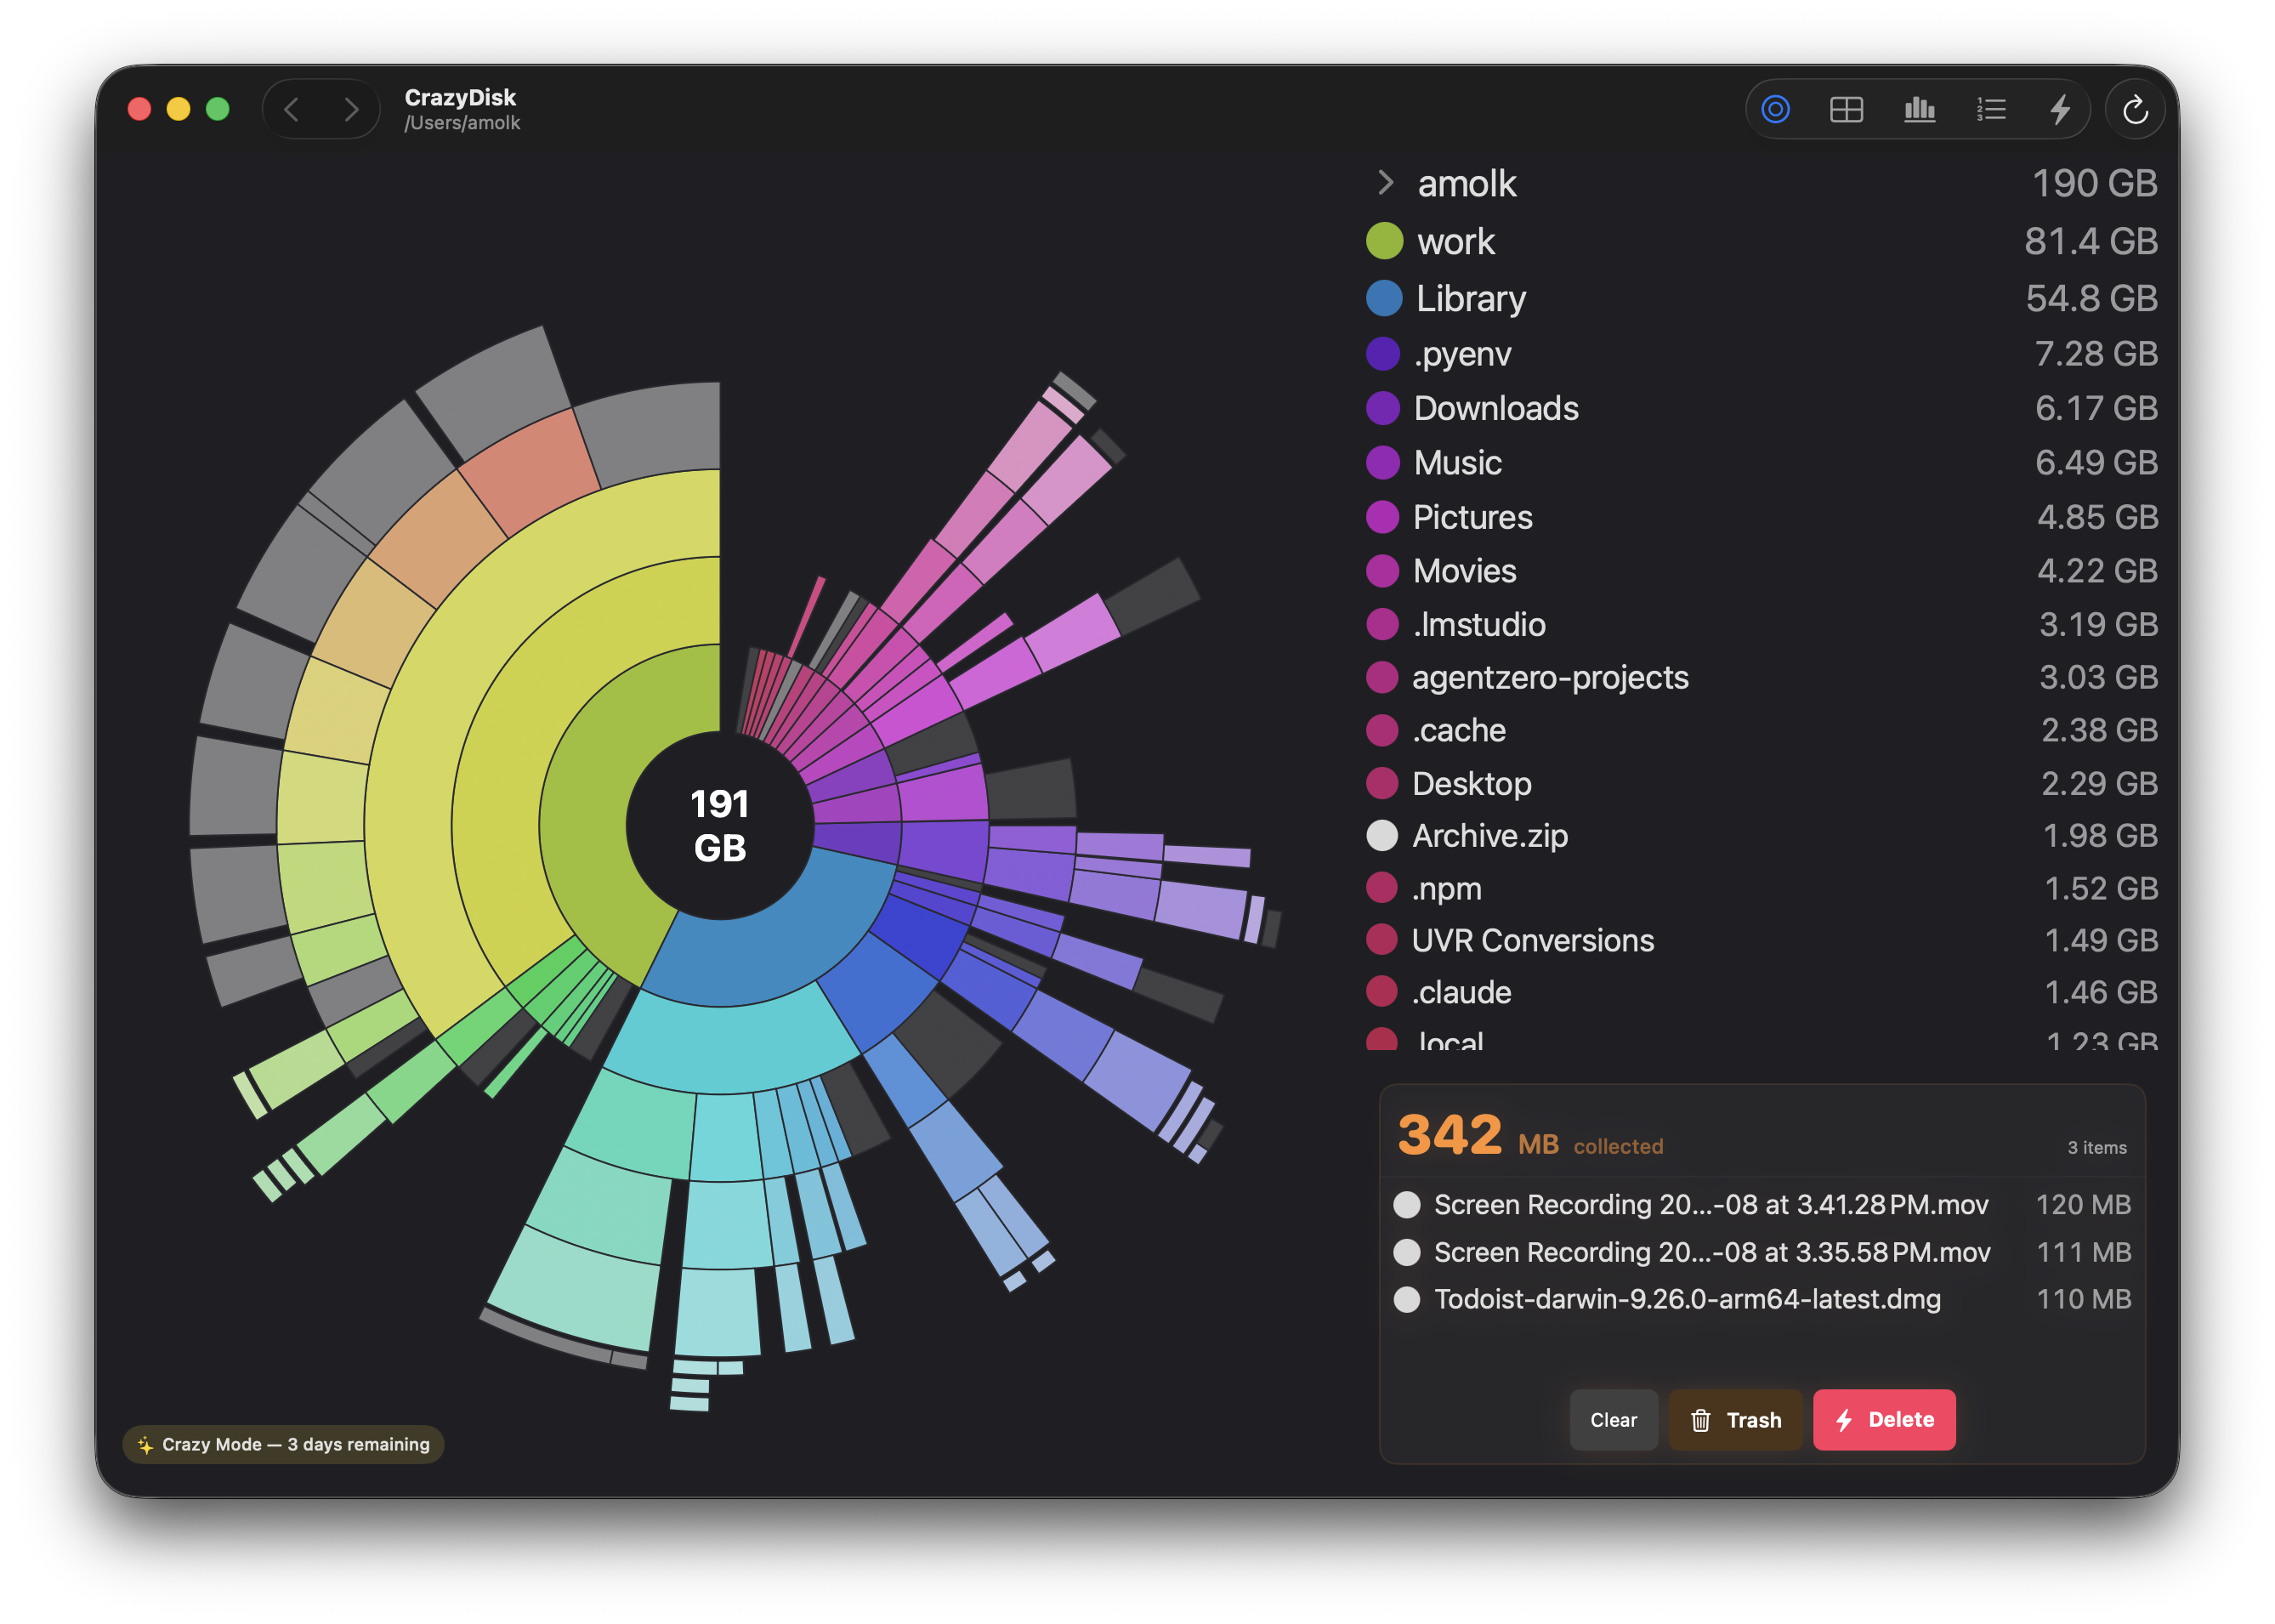Trash the collected files

point(1735,1419)
